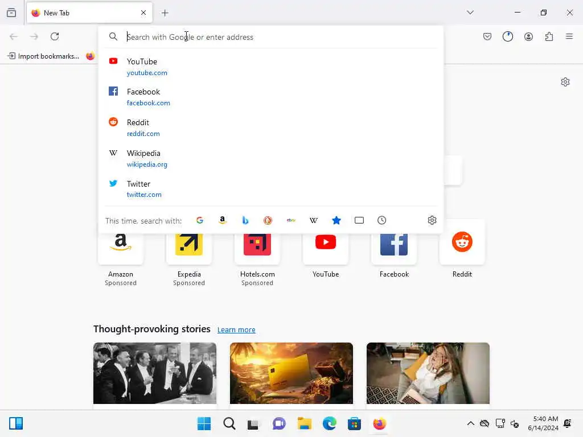This screenshot has width=583, height=437.
Task: Search open Tabs using the tab icon
Action: pos(359,220)
